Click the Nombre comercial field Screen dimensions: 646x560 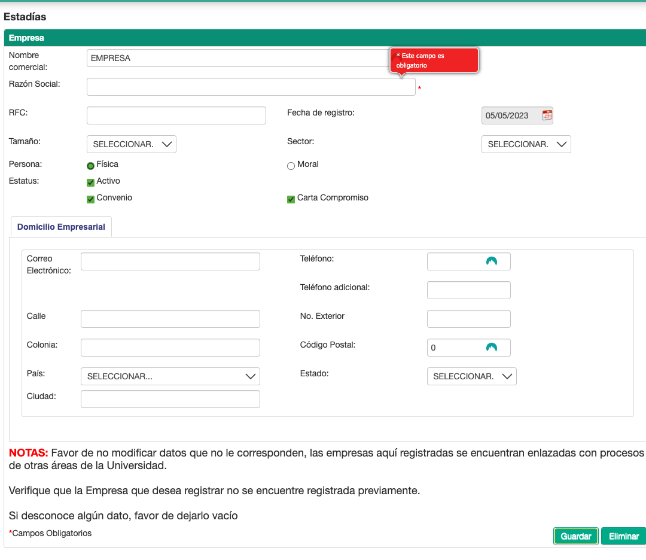point(239,58)
